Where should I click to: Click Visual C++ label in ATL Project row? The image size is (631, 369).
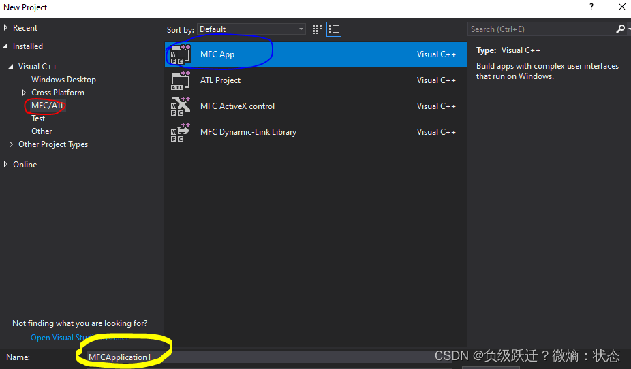pos(436,80)
